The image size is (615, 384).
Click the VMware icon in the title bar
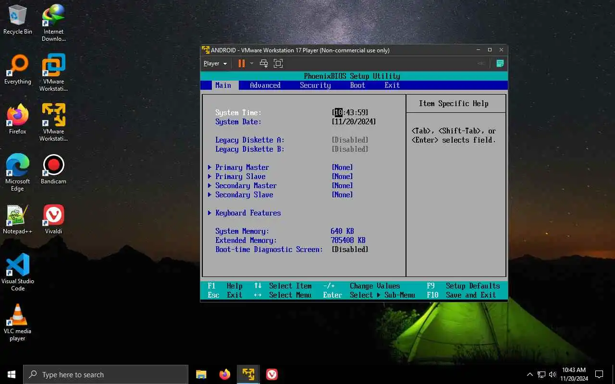pyautogui.click(x=206, y=50)
